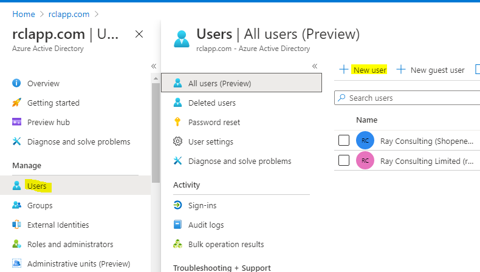
Task: Close the rclapp.com blade with X
Action: 139,34
